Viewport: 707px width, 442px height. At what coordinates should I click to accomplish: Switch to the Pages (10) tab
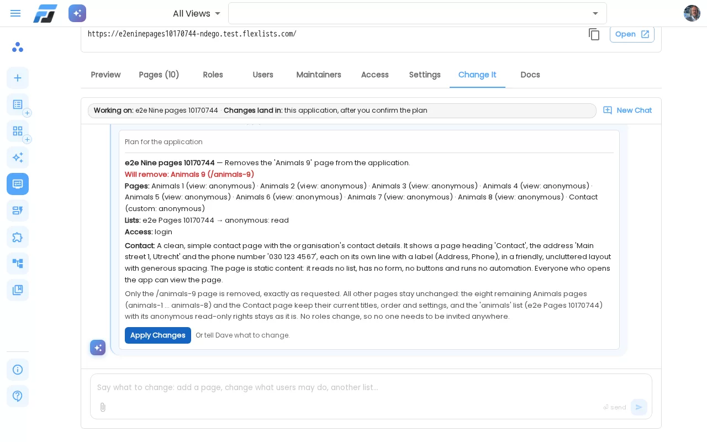(x=159, y=75)
